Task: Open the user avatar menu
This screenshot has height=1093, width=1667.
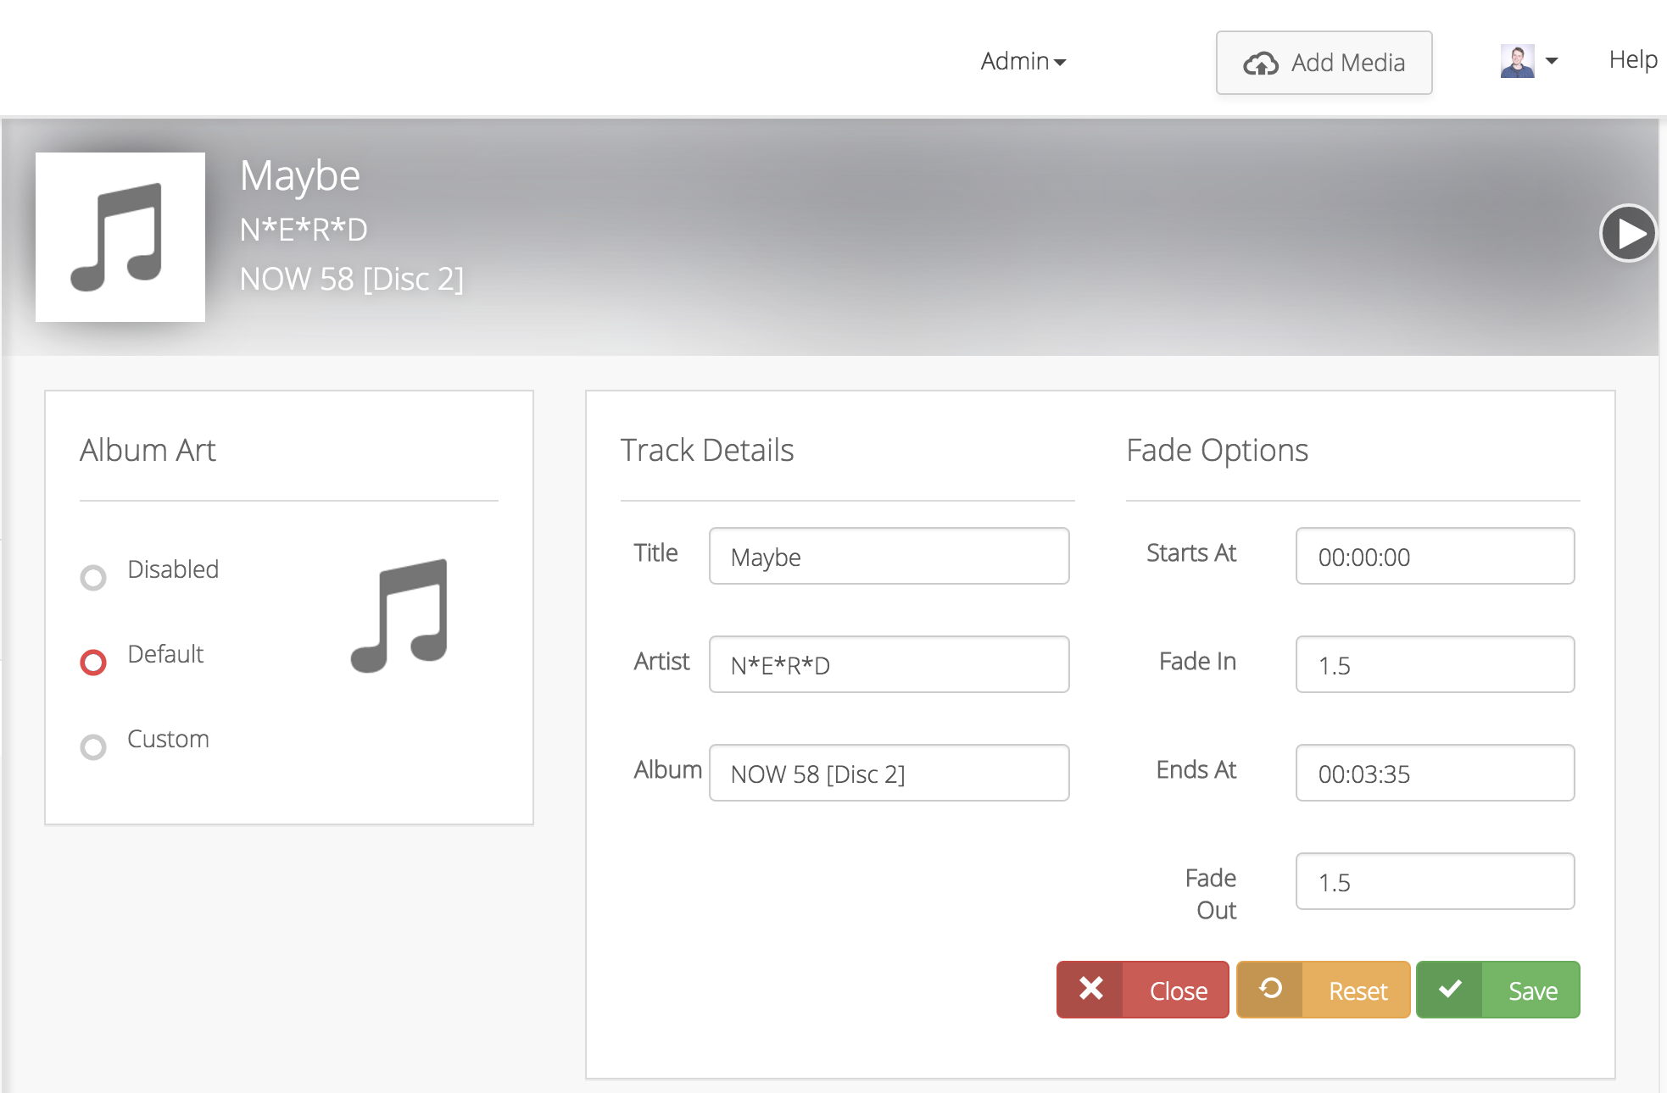Action: pos(1517,61)
